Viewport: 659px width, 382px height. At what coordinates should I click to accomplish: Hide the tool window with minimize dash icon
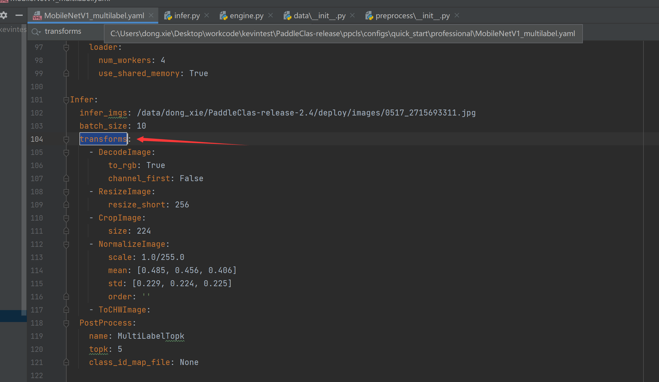[x=19, y=15]
